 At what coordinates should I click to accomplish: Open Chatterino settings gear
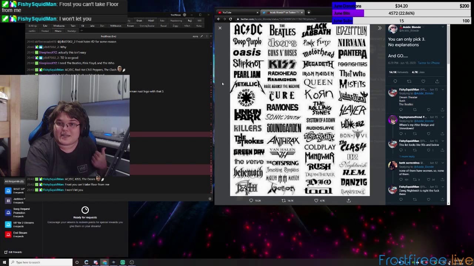click(184, 15)
